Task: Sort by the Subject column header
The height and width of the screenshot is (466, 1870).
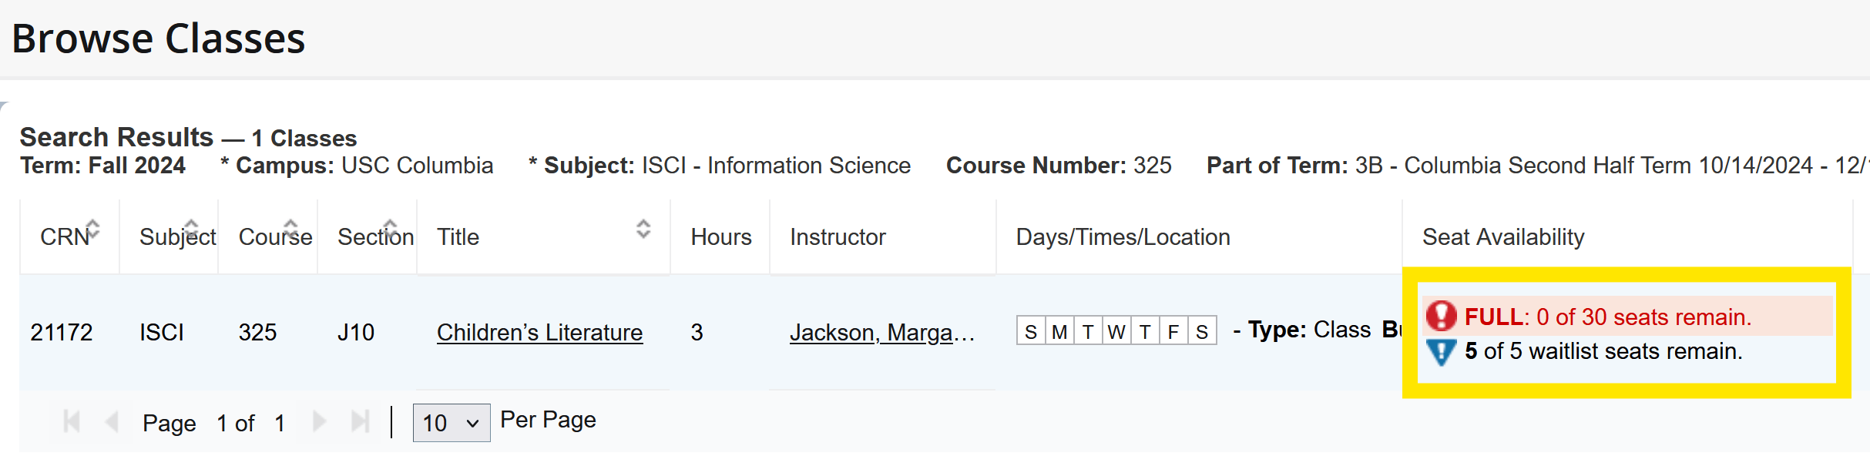Action: 177,237
